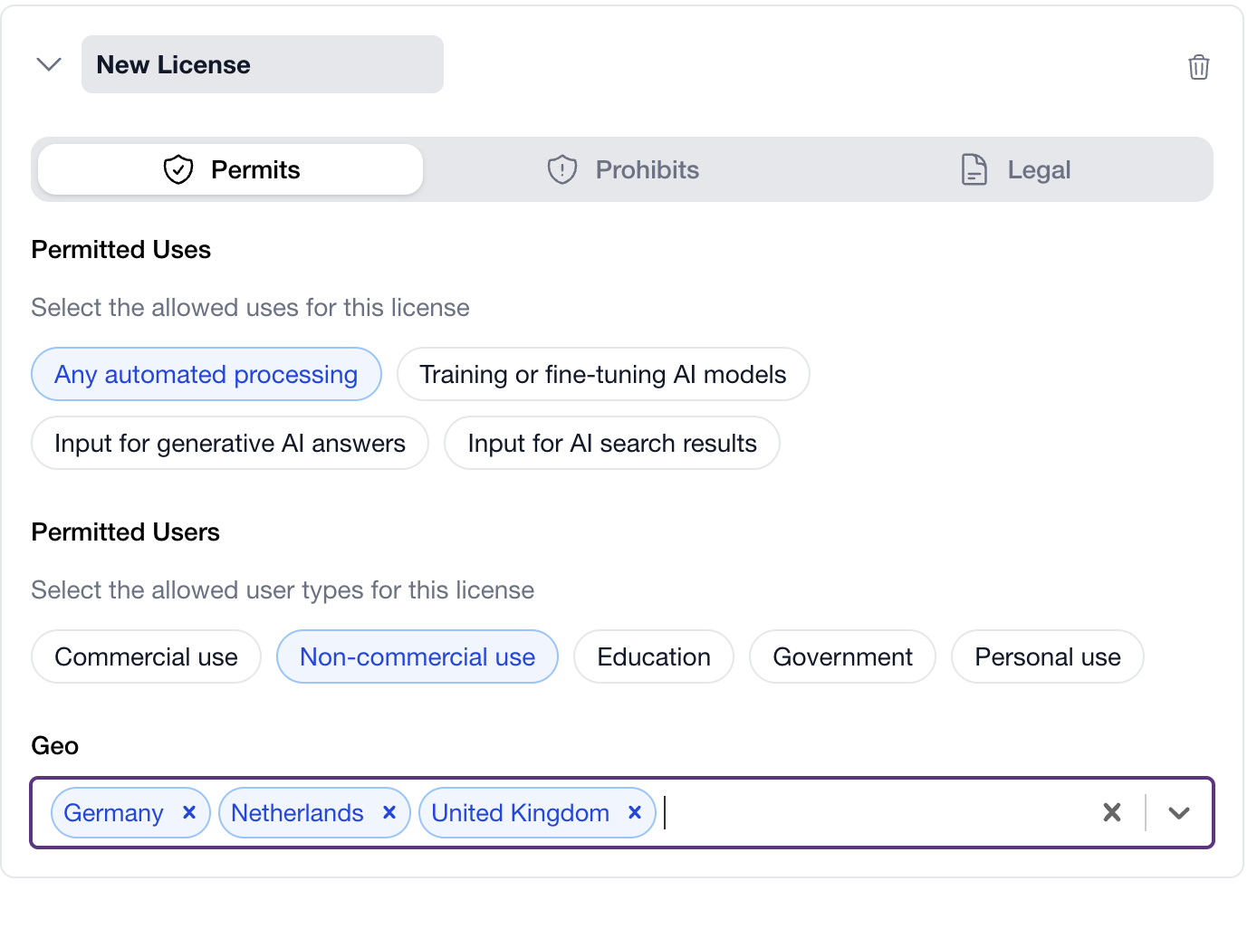Remove Germany using its x icon
Viewport: 1257px width, 929px height.
(189, 812)
